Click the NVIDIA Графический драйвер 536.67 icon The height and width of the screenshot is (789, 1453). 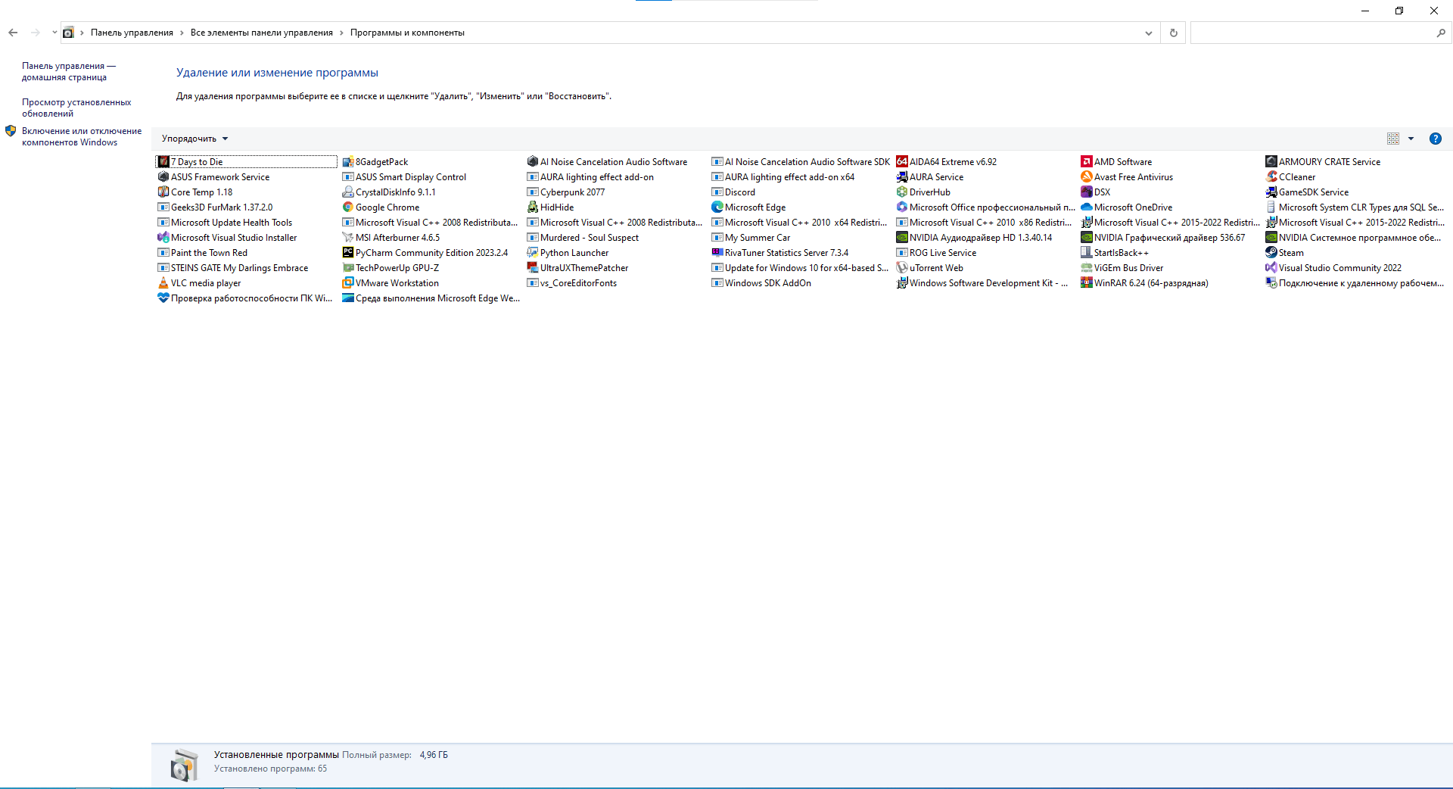coord(1087,237)
